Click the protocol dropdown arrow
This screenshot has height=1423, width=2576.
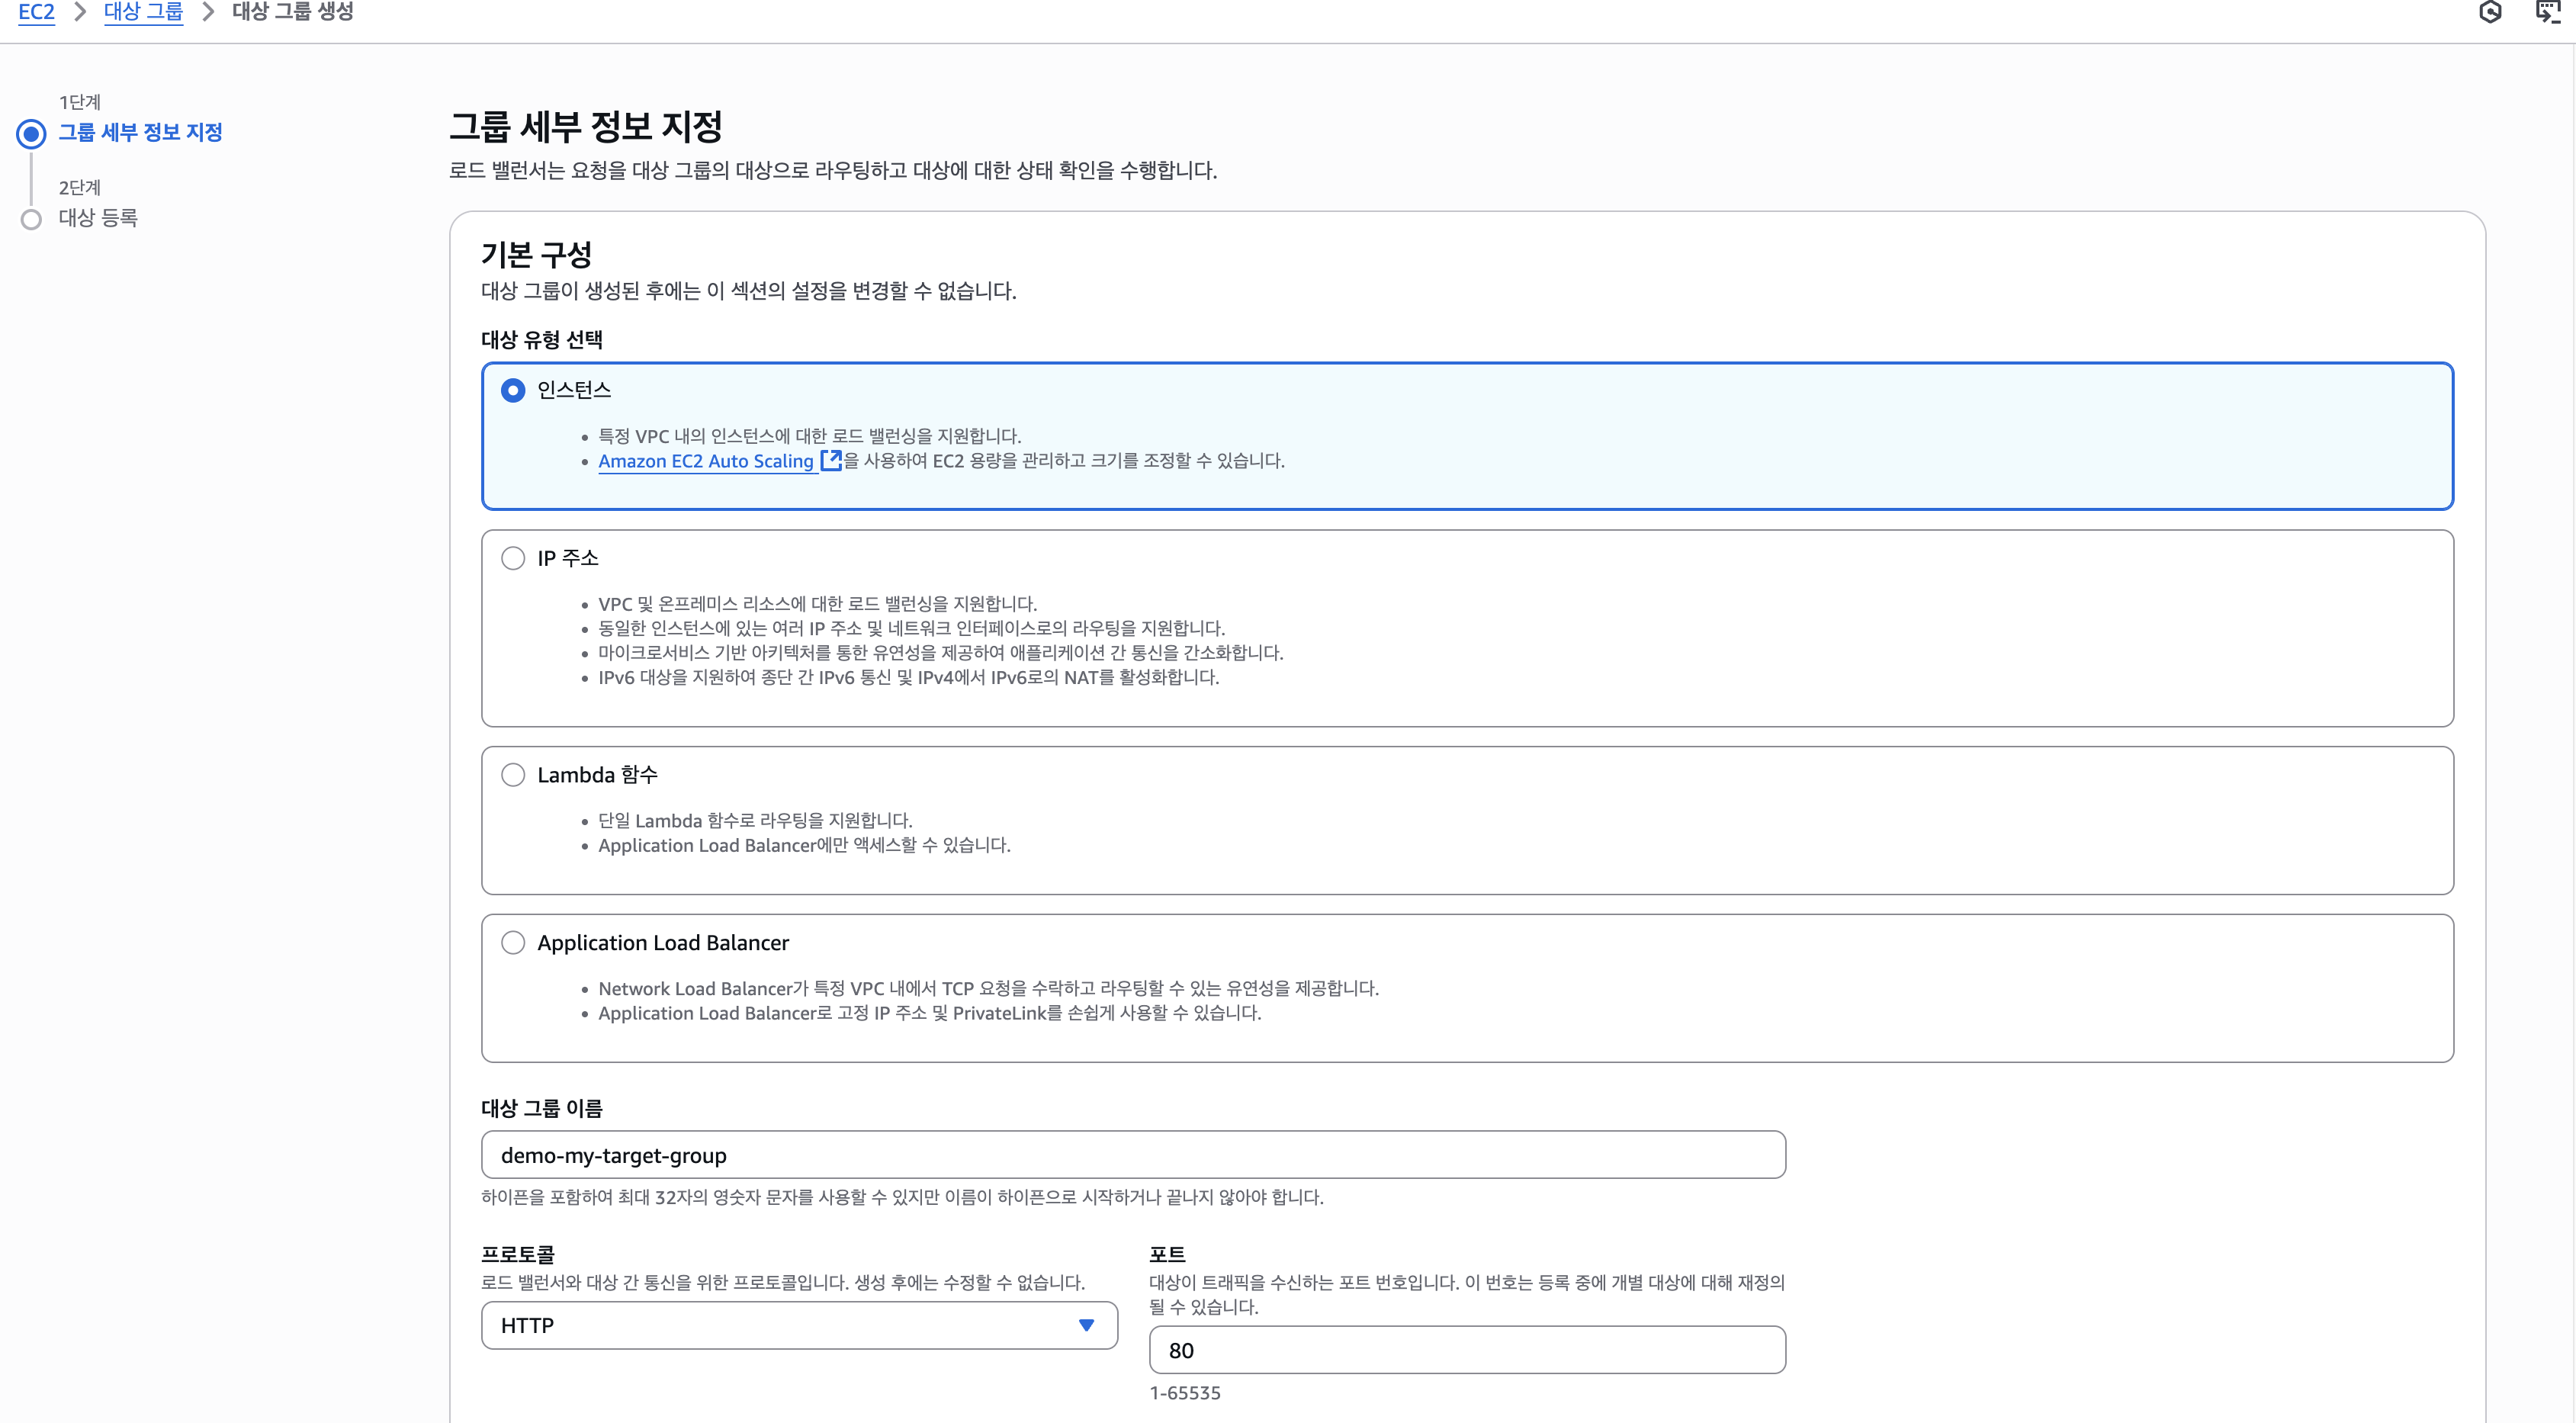[x=1086, y=1325]
